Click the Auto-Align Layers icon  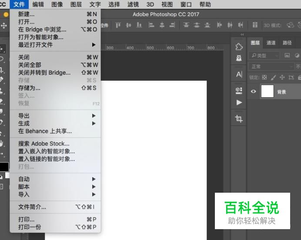(x=255, y=25)
